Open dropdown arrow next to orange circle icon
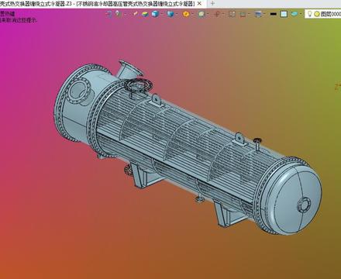 click(x=193, y=14)
